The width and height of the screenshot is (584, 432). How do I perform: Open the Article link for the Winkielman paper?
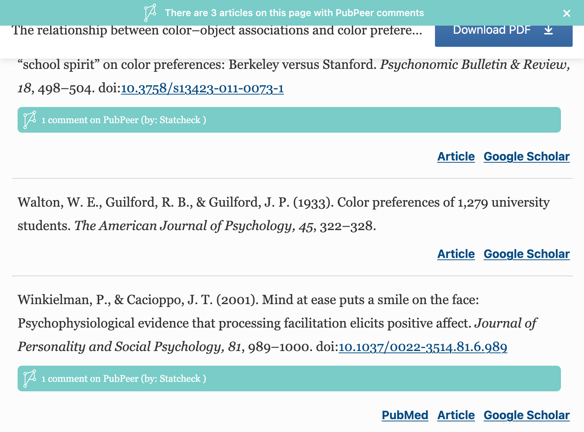pos(455,415)
